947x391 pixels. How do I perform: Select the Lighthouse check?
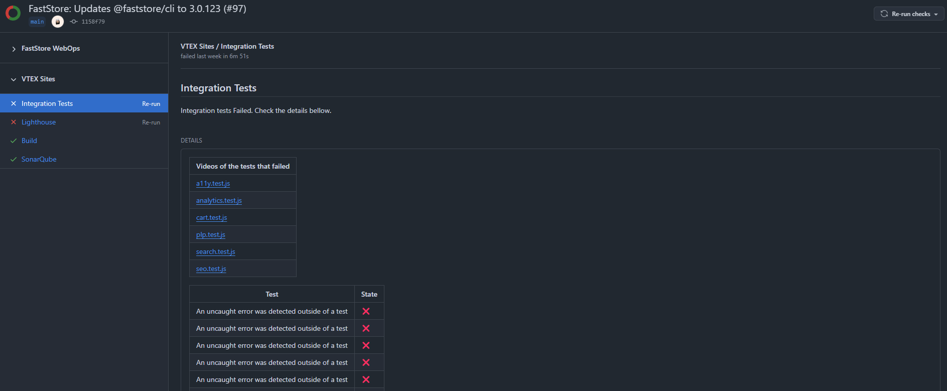(x=39, y=122)
